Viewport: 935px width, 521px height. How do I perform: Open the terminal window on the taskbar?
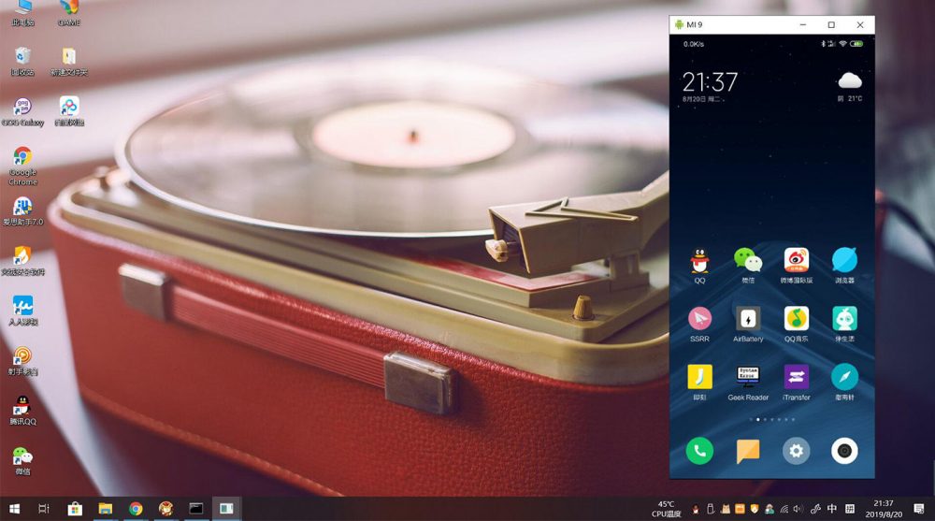(196, 509)
